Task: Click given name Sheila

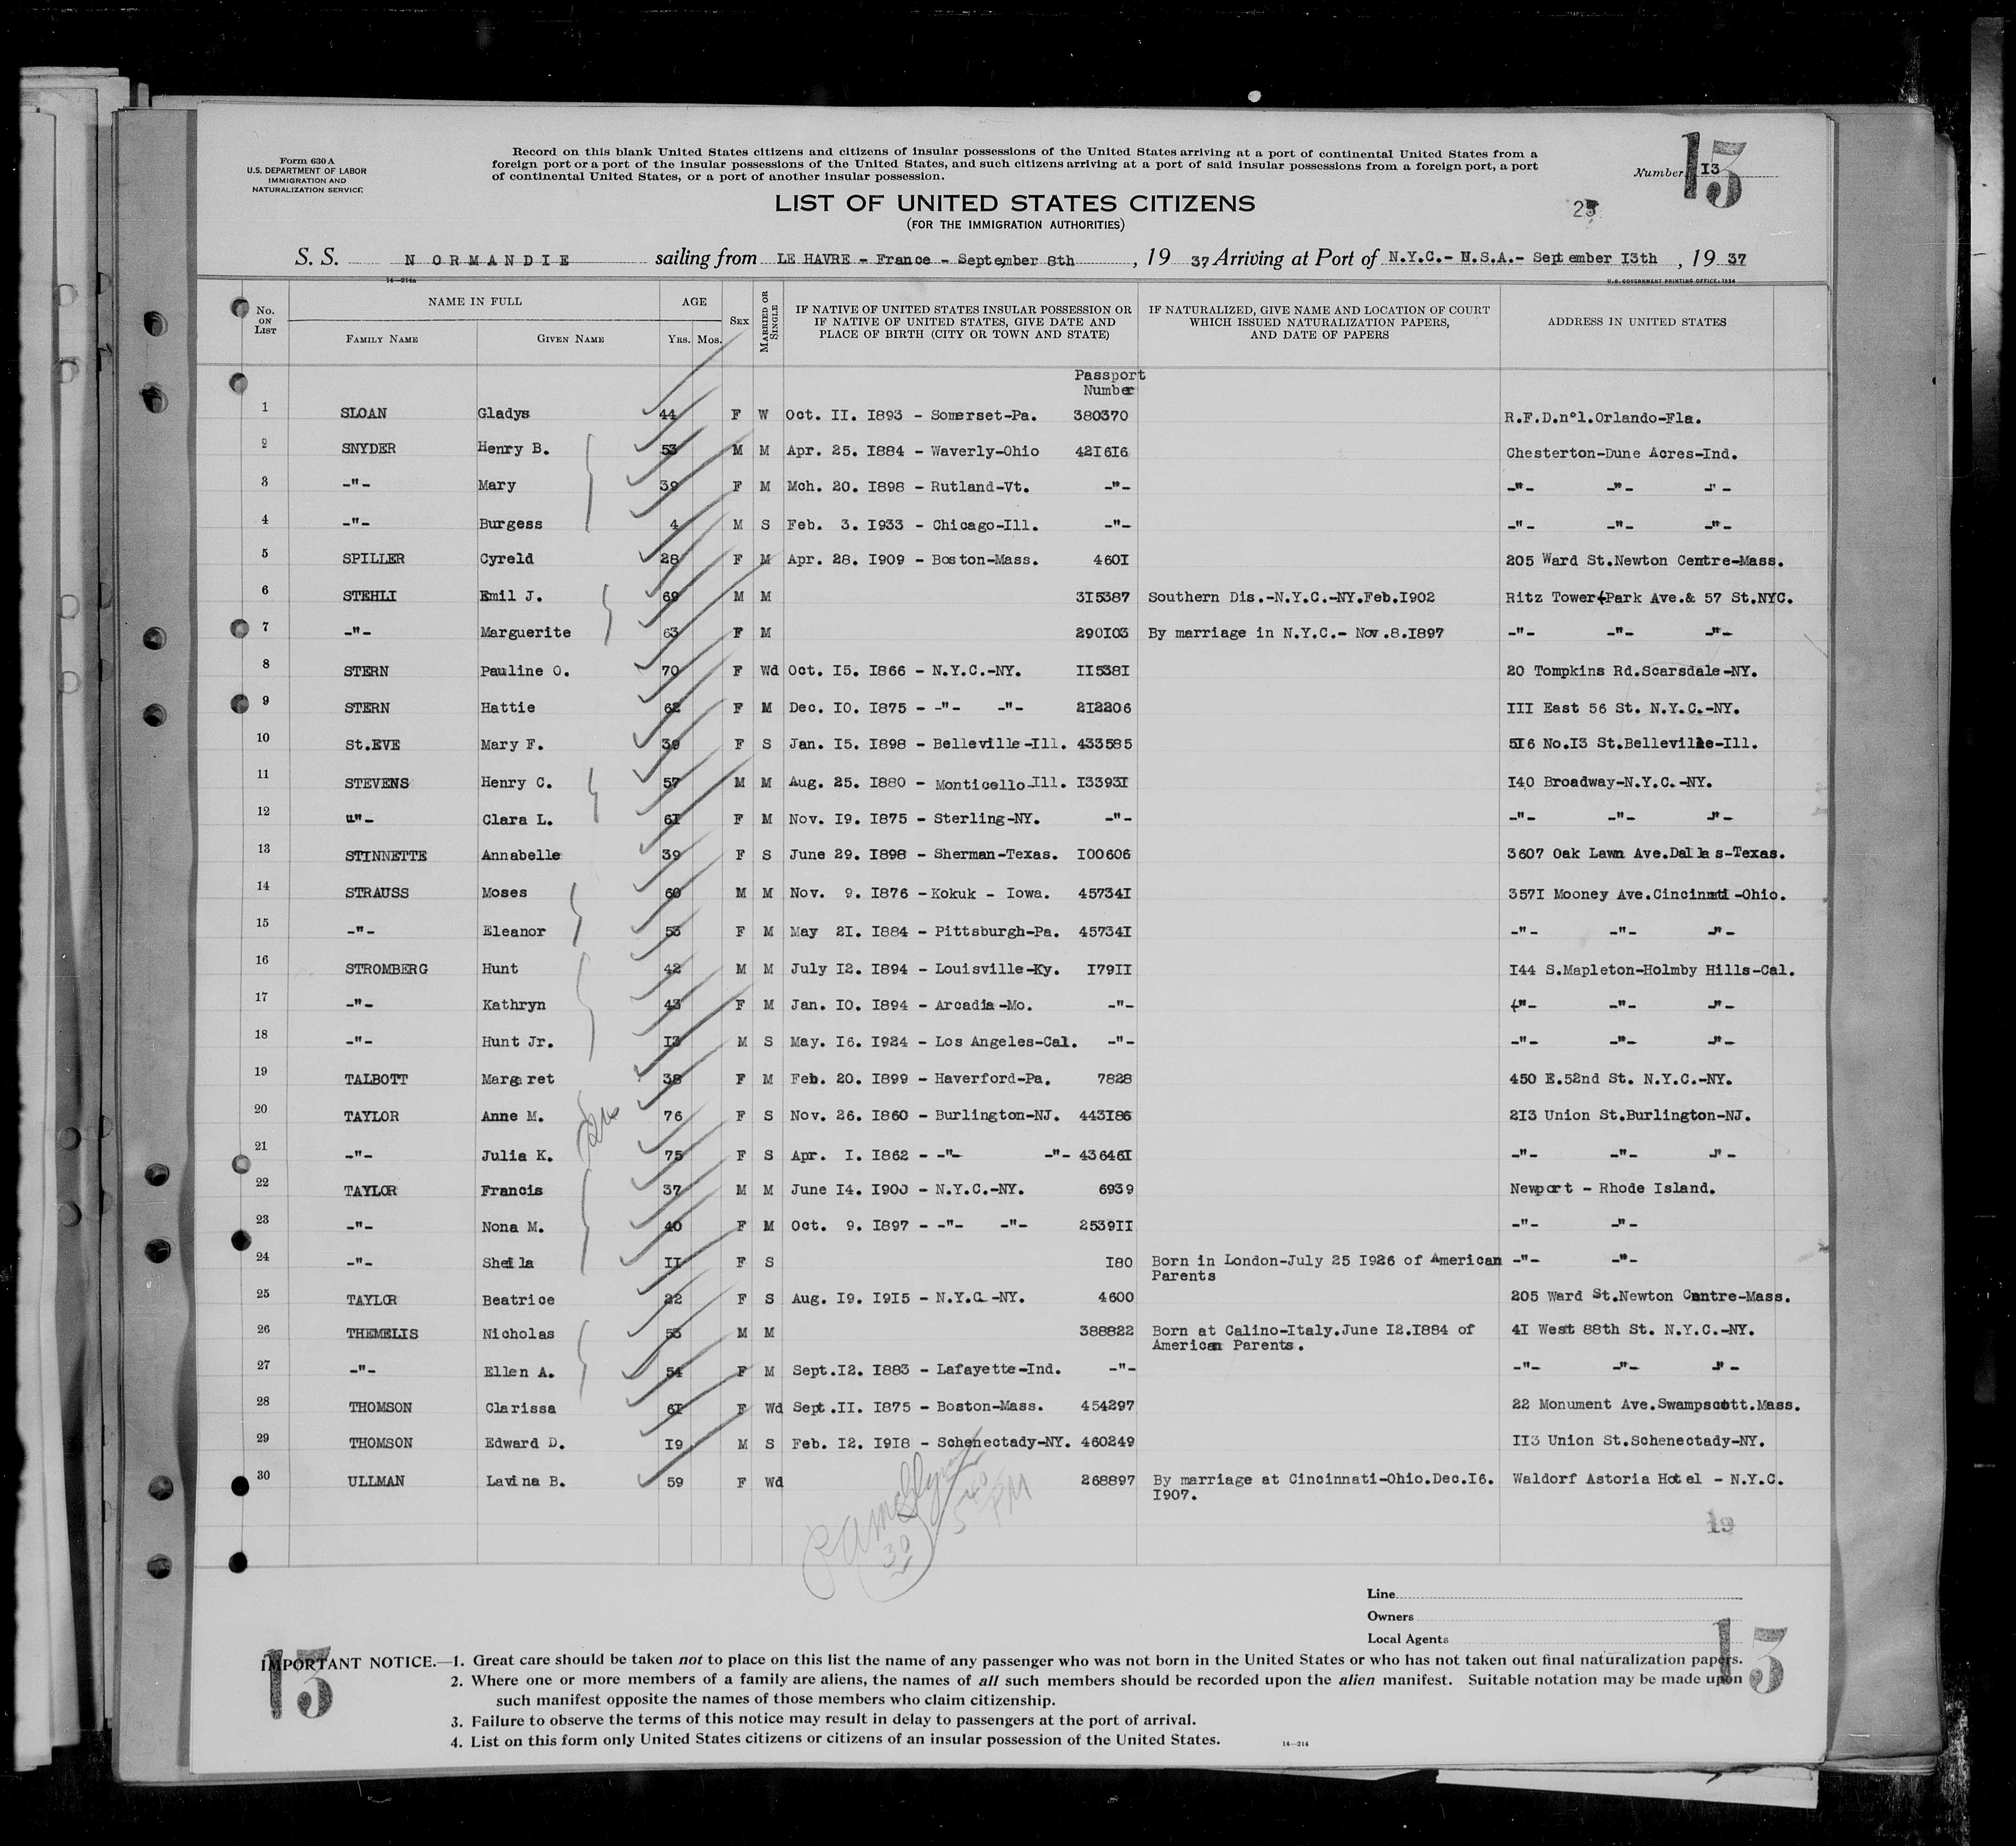Action: point(509,1263)
